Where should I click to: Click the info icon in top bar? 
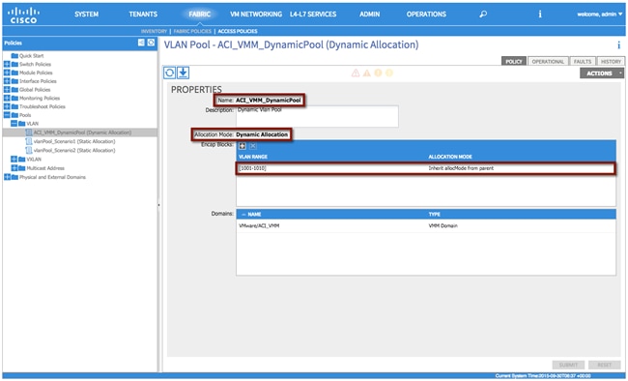pyautogui.click(x=540, y=15)
